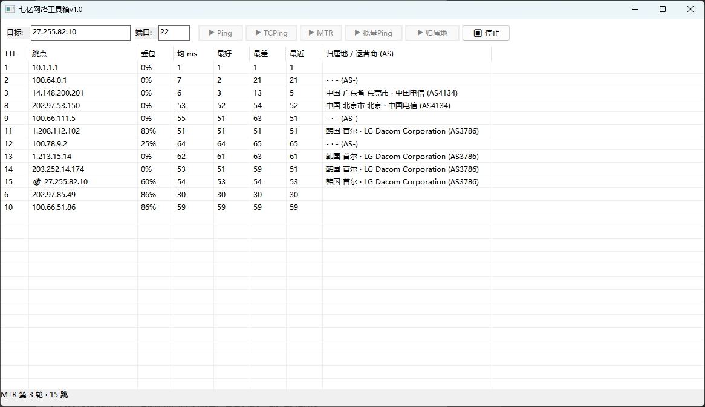The width and height of the screenshot is (705, 407).
Task: Focus the 端口 port field
Action: (x=174, y=33)
